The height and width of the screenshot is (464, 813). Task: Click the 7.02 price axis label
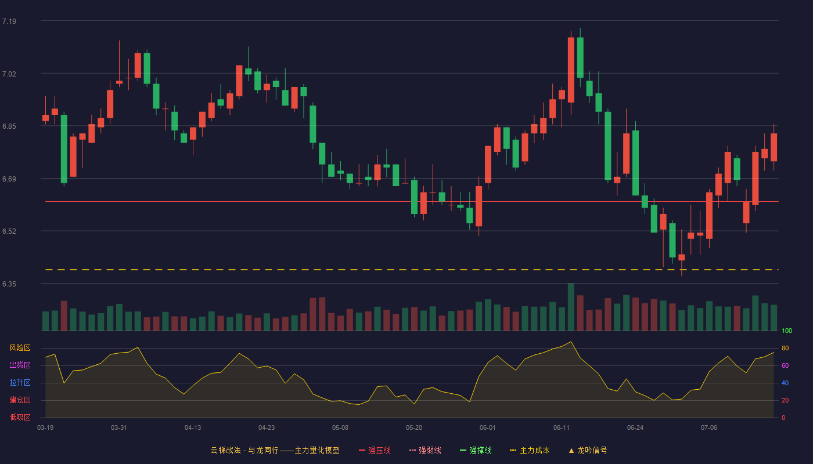9,74
